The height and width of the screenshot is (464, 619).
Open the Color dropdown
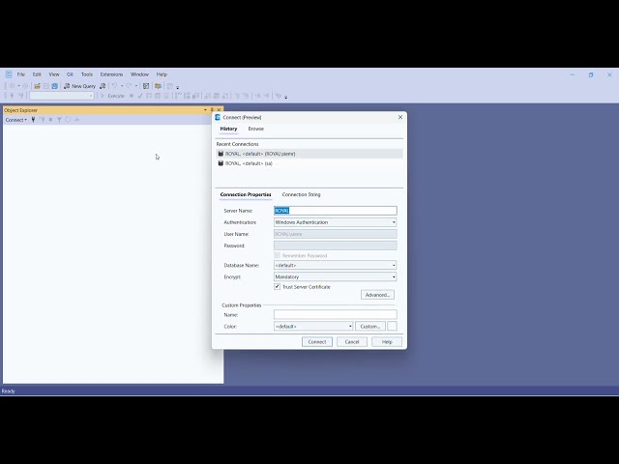click(x=313, y=327)
